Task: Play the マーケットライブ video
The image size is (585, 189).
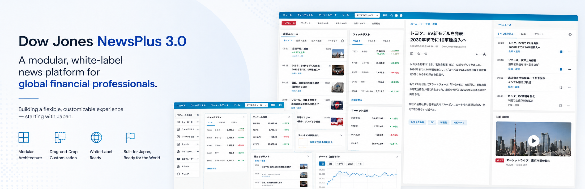Action: pyautogui.click(x=533, y=141)
